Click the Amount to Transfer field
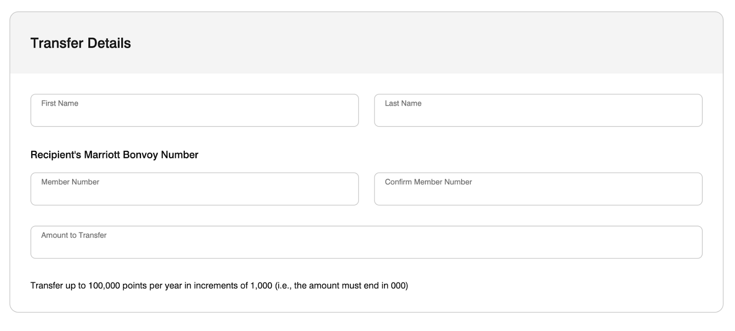 coord(366,242)
